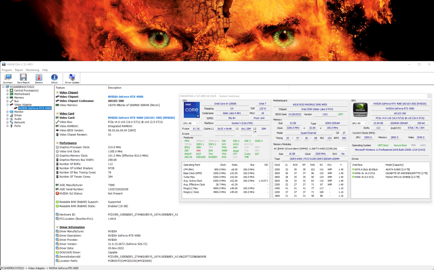Click the NVMe 4x 16.0 GT/s status icon

pyautogui.click(x=353, y=173)
